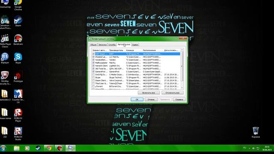Uncheck the LLC Mail.Ru startup item
The width and height of the screenshot is (274, 154).
click(x=93, y=57)
